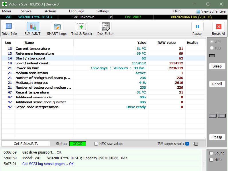Open the Language menu
The width and height of the screenshot is (228, 171).
point(76,11)
